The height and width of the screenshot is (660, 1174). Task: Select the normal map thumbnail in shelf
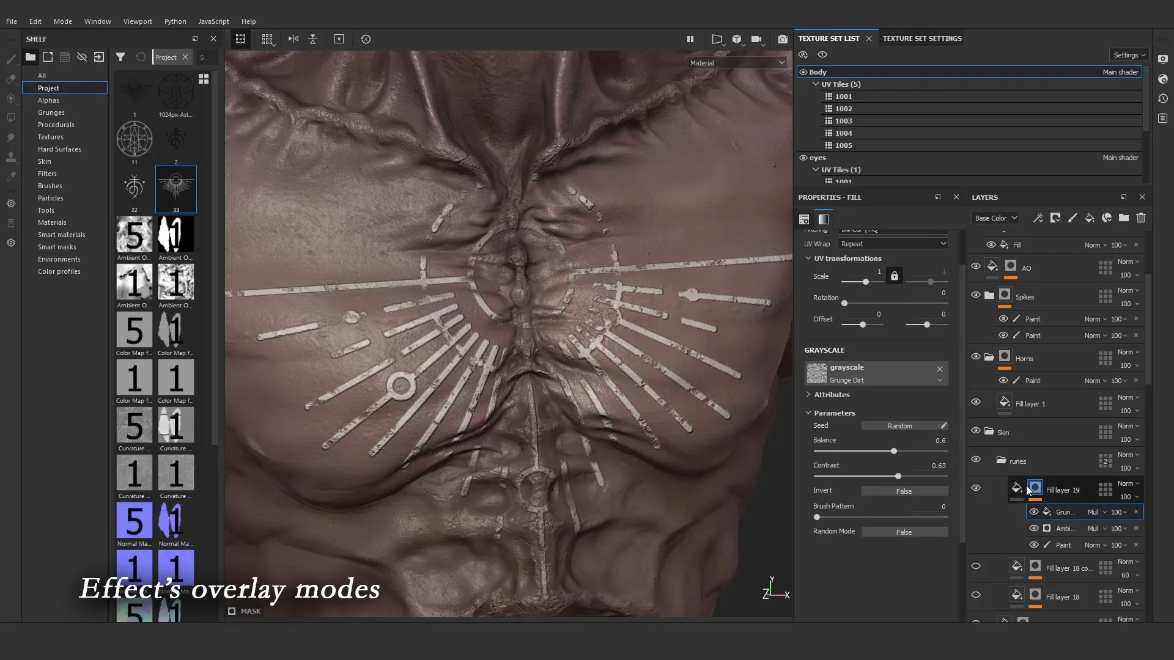[x=134, y=522]
